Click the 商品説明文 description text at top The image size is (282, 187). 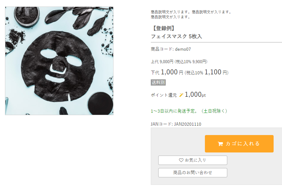(x=191, y=14)
